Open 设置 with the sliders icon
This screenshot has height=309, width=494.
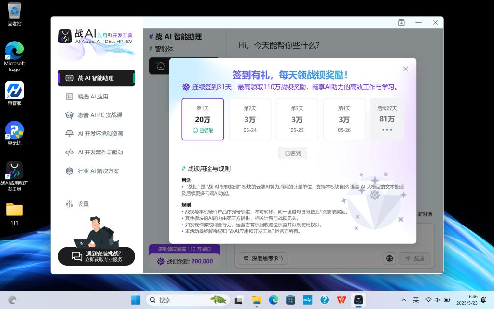coord(77,204)
